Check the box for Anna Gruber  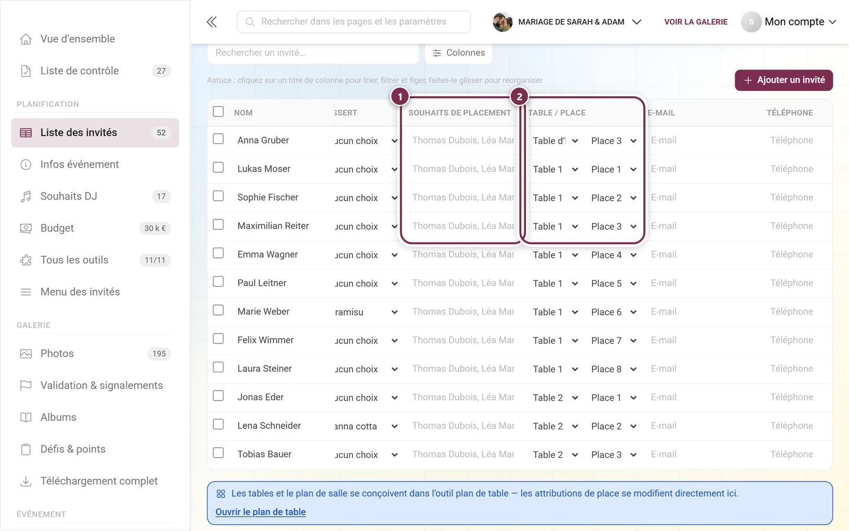218,139
